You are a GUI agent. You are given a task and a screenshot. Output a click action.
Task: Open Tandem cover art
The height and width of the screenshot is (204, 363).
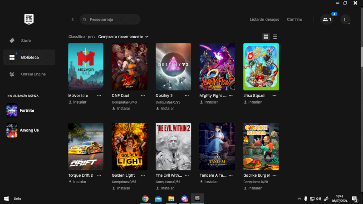click(x=217, y=146)
